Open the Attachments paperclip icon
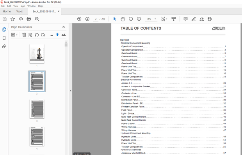The image size is (242, 155). coord(4,46)
